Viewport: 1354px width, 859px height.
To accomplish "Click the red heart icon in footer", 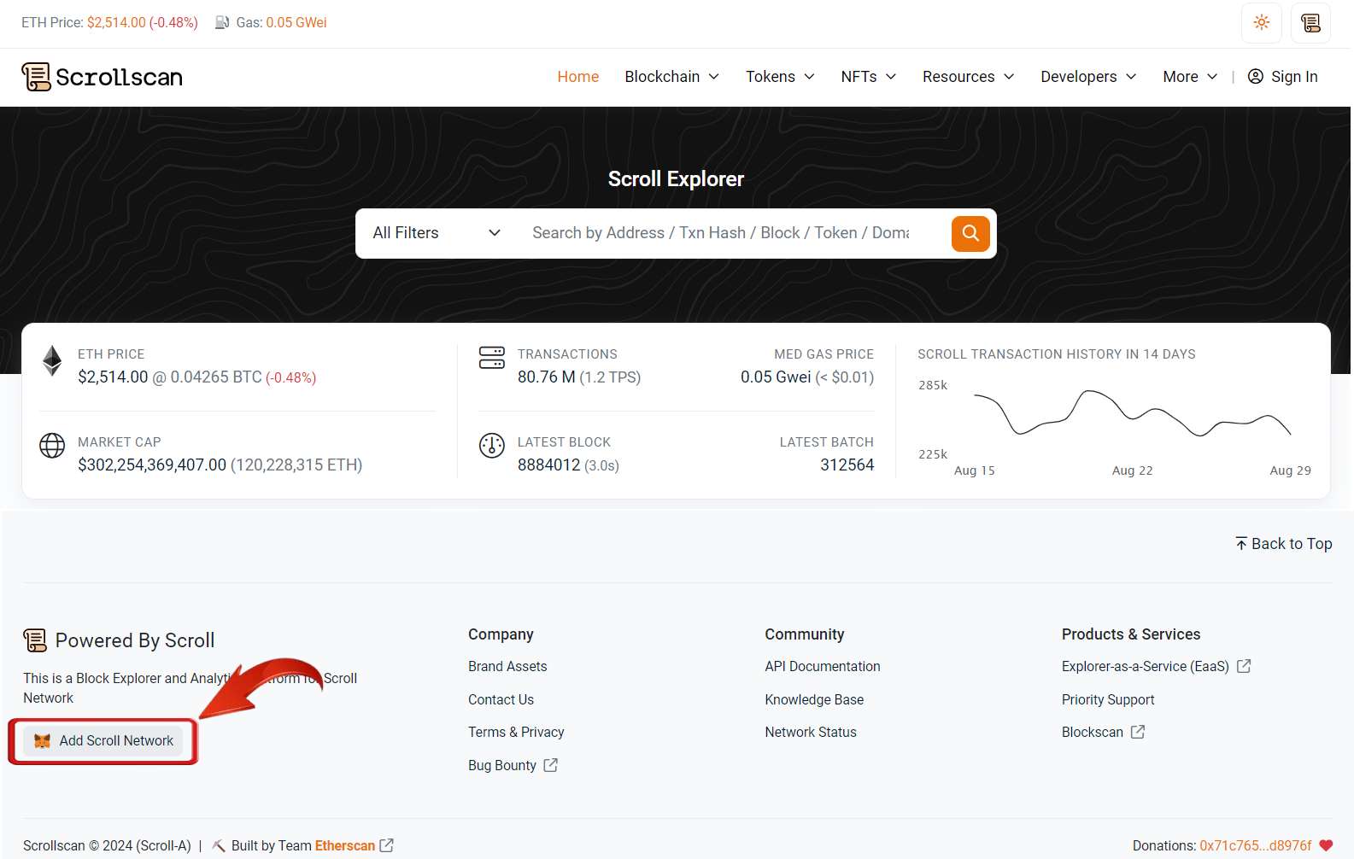I will coord(1326,846).
